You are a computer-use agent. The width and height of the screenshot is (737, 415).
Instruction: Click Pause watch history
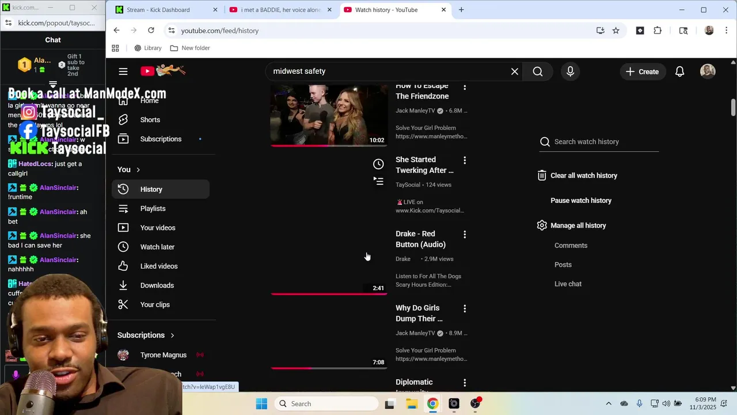(581, 201)
